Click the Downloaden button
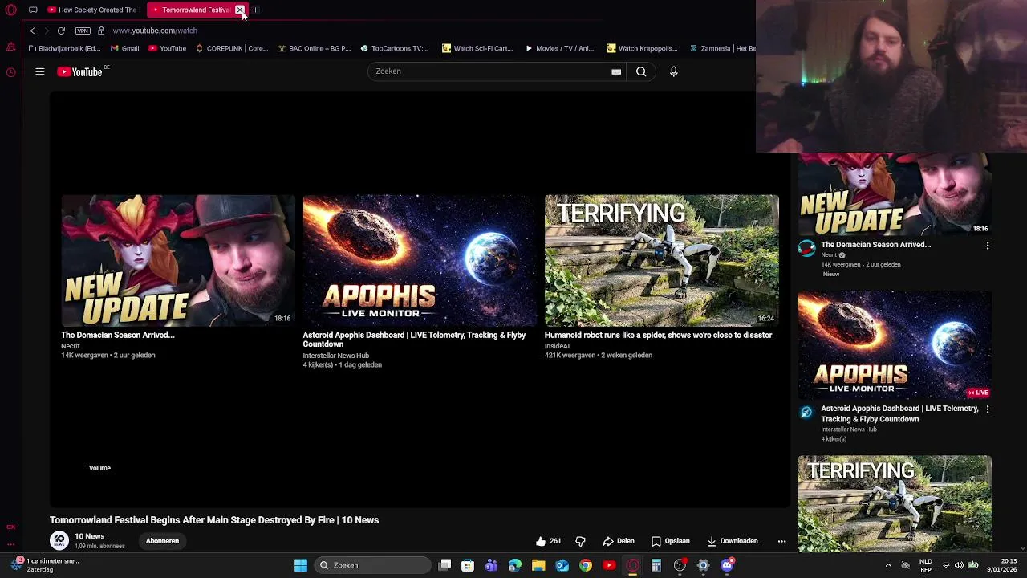The width and height of the screenshot is (1027, 578). tap(732, 541)
